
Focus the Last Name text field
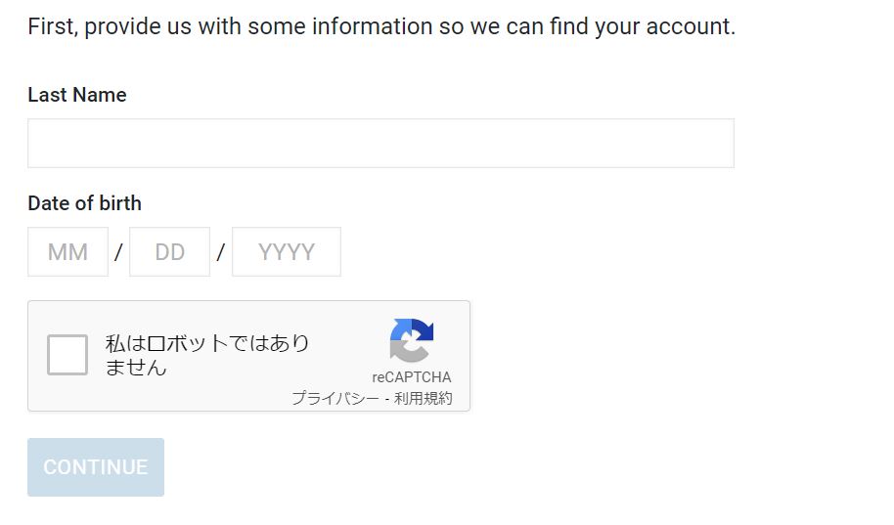[x=380, y=143]
